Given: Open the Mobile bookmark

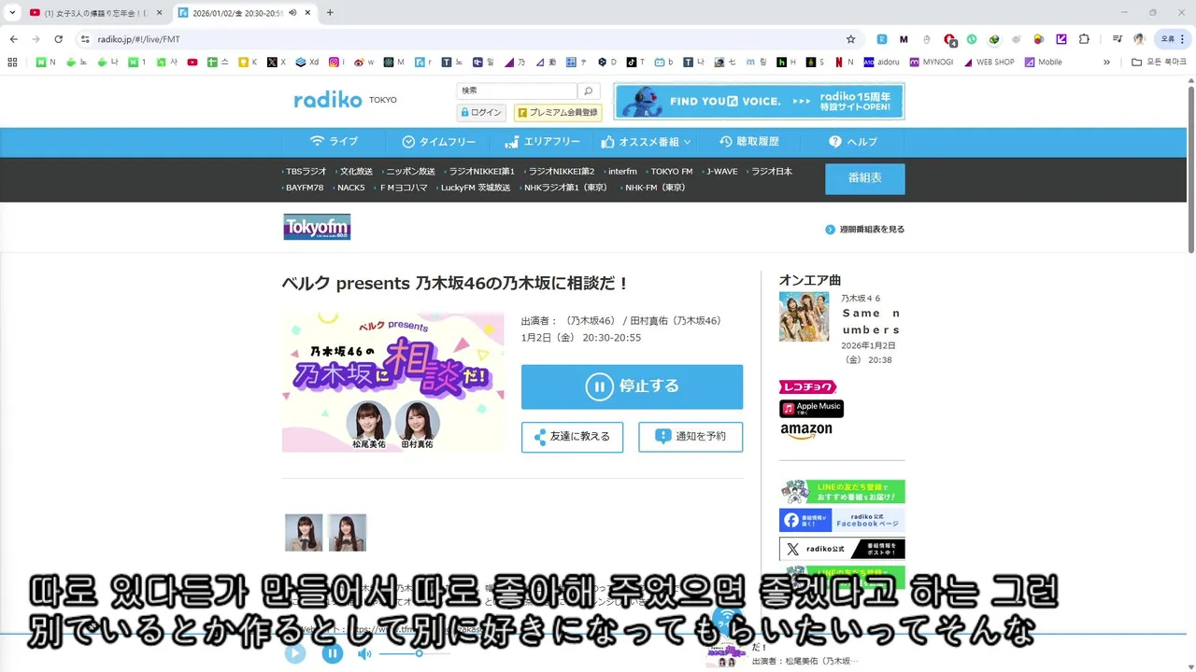Looking at the screenshot, I should pyautogui.click(x=1044, y=63).
